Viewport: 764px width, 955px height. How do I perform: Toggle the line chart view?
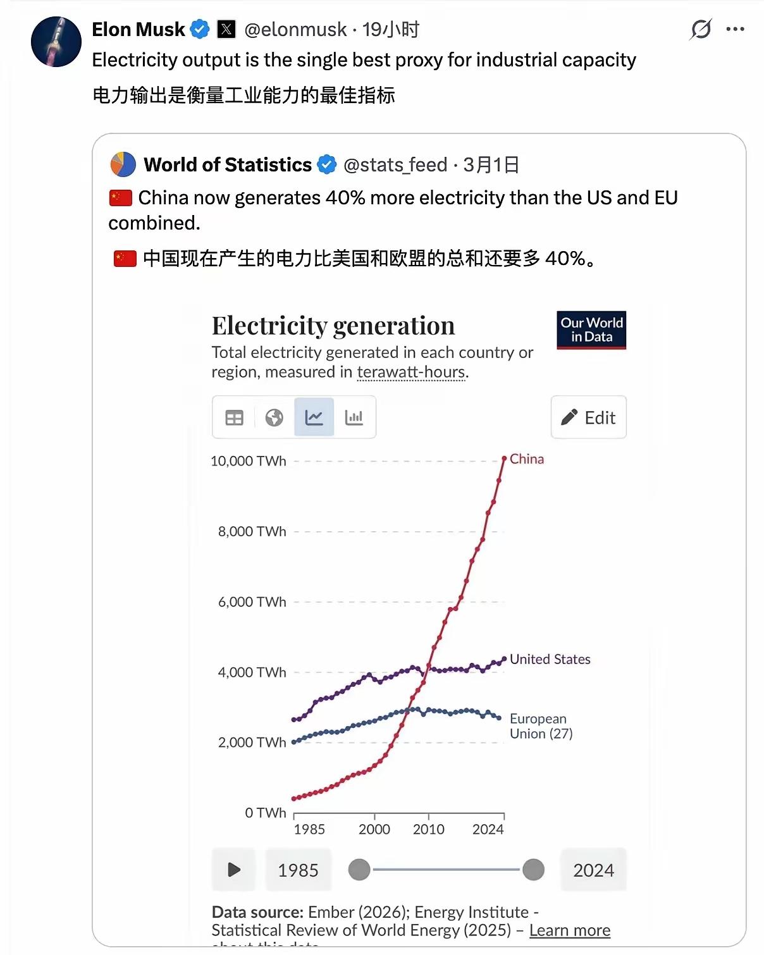[314, 417]
